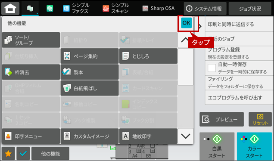Select the 地紋印字 pattern print function

(148, 136)
